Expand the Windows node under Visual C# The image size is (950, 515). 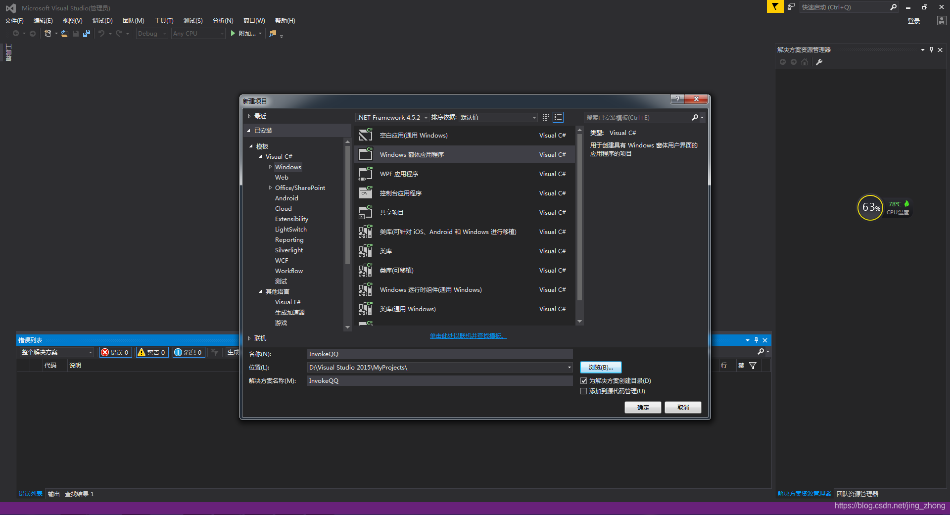coord(270,167)
